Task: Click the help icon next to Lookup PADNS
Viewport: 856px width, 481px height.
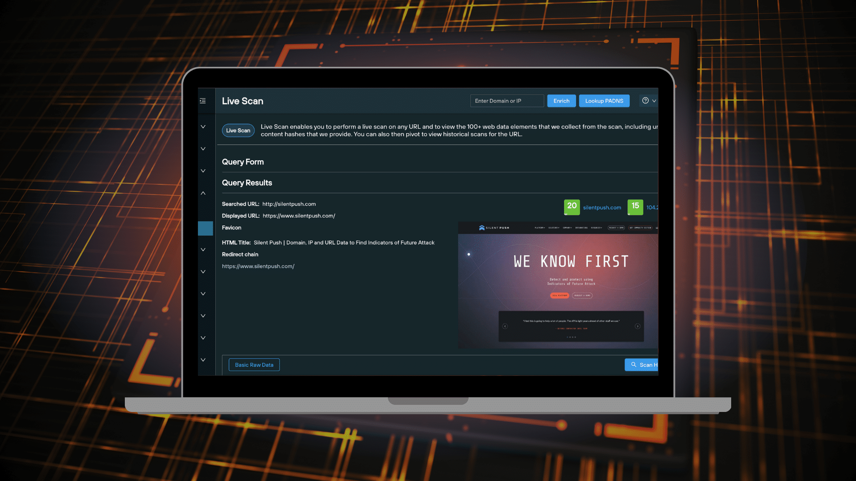Action: [645, 100]
